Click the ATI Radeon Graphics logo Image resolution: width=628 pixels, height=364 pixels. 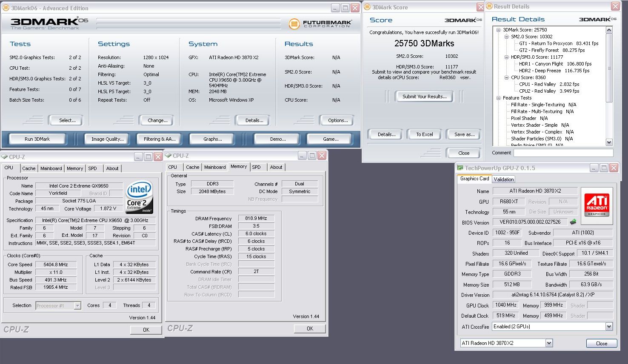[597, 205]
